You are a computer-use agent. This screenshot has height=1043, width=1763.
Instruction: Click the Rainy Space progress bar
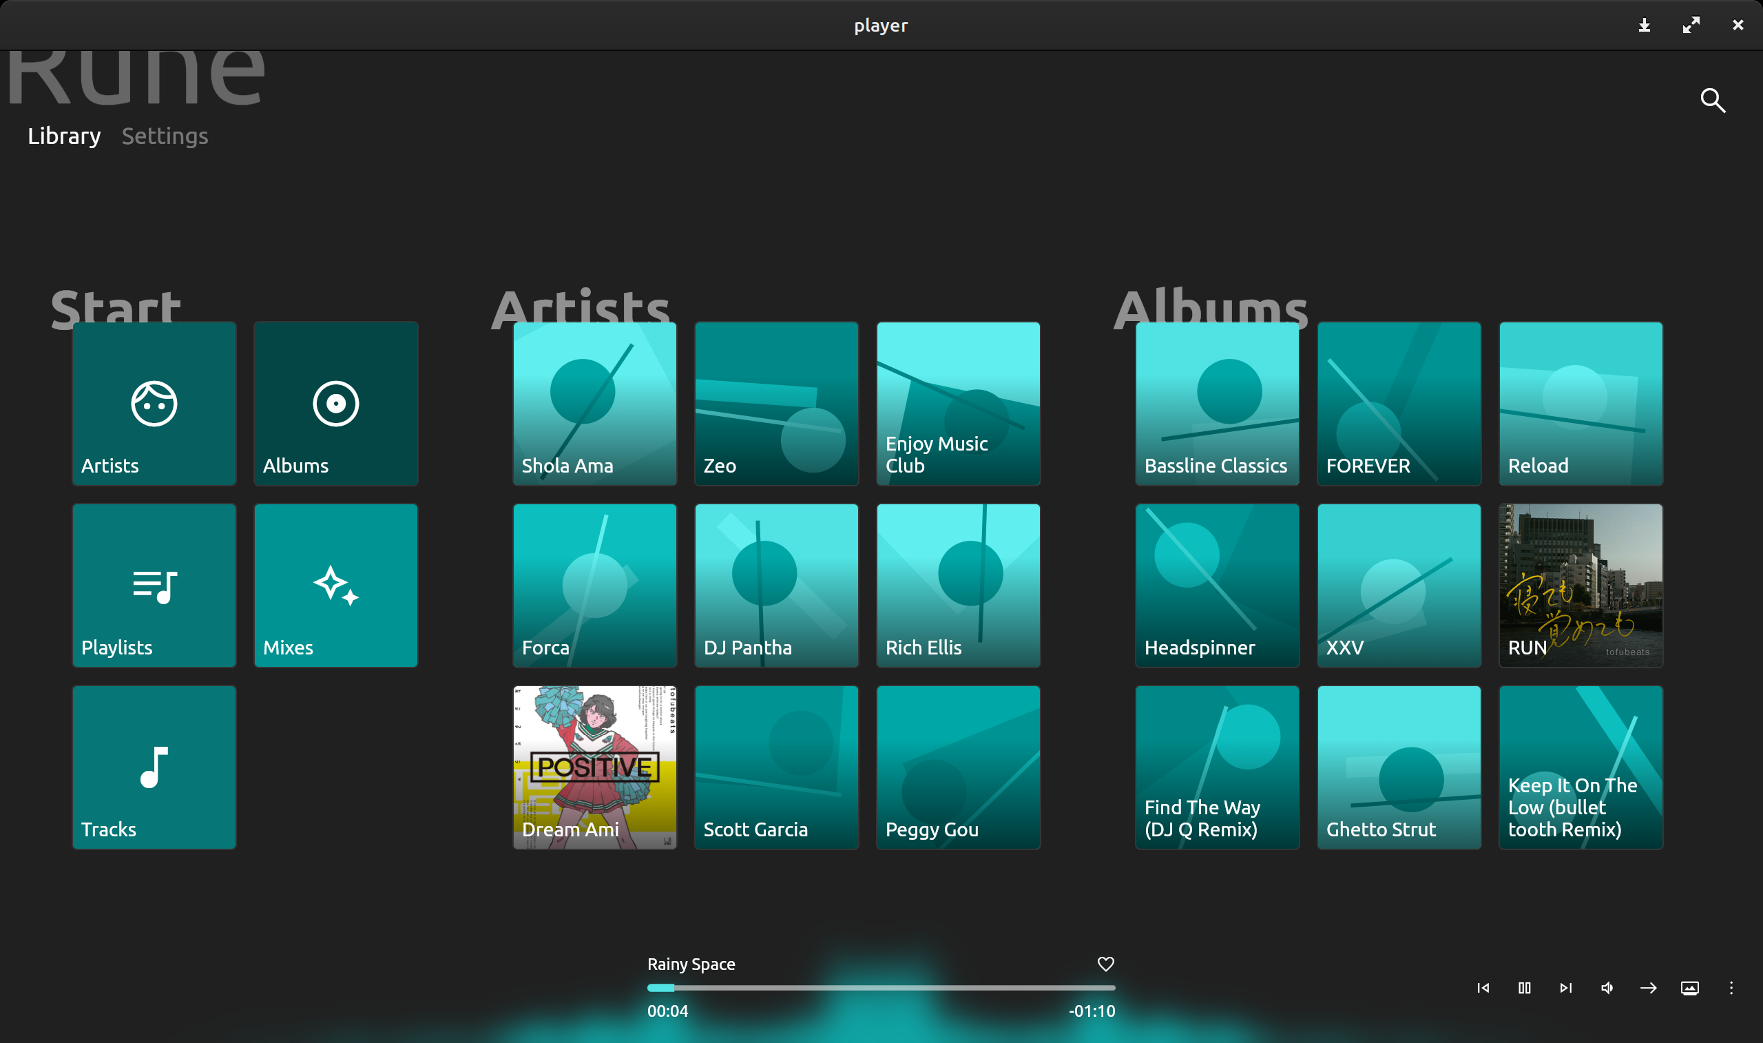pos(881,987)
